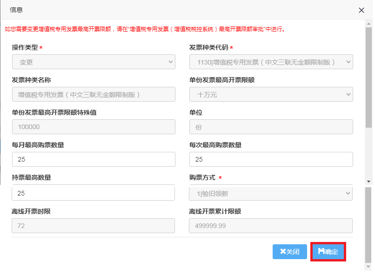The image size is (375, 274).
Task: Click the 发票种类名称 field
Action: (94, 94)
